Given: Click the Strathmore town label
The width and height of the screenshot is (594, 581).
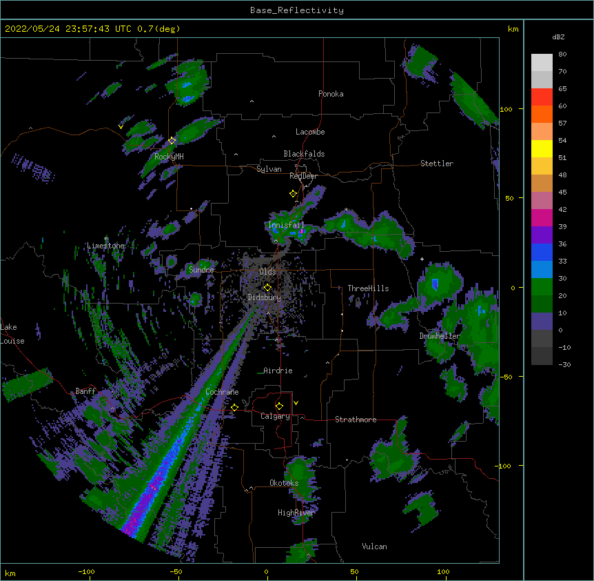Looking at the screenshot, I should click(x=356, y=420).
